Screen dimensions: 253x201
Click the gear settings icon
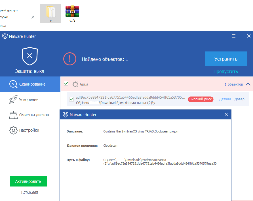13,130
